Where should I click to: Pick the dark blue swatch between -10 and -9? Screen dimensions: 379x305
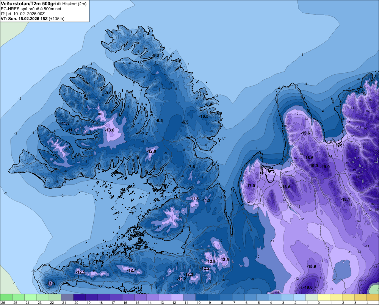coord(202,297)
